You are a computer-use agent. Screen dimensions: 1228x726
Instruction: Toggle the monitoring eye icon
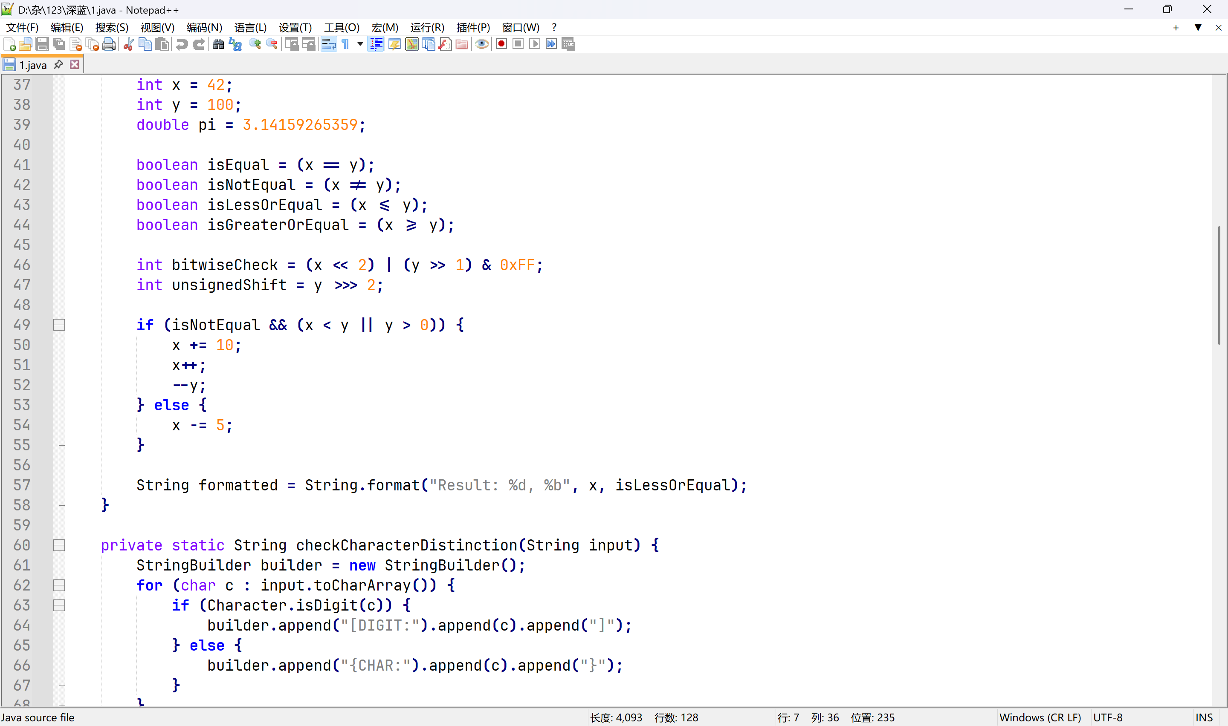point(482,44)
